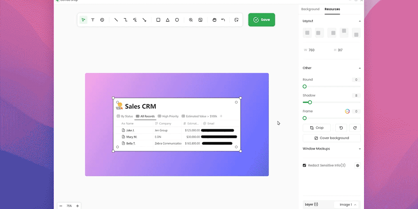Click the Layer (1) label

tap(311, 205)
